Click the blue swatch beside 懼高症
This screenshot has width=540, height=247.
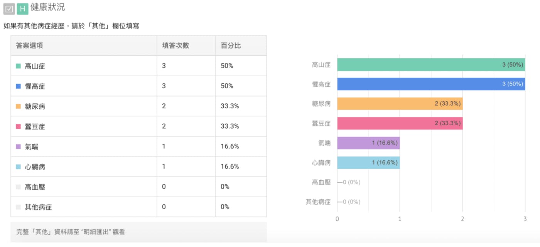[18, 86]
